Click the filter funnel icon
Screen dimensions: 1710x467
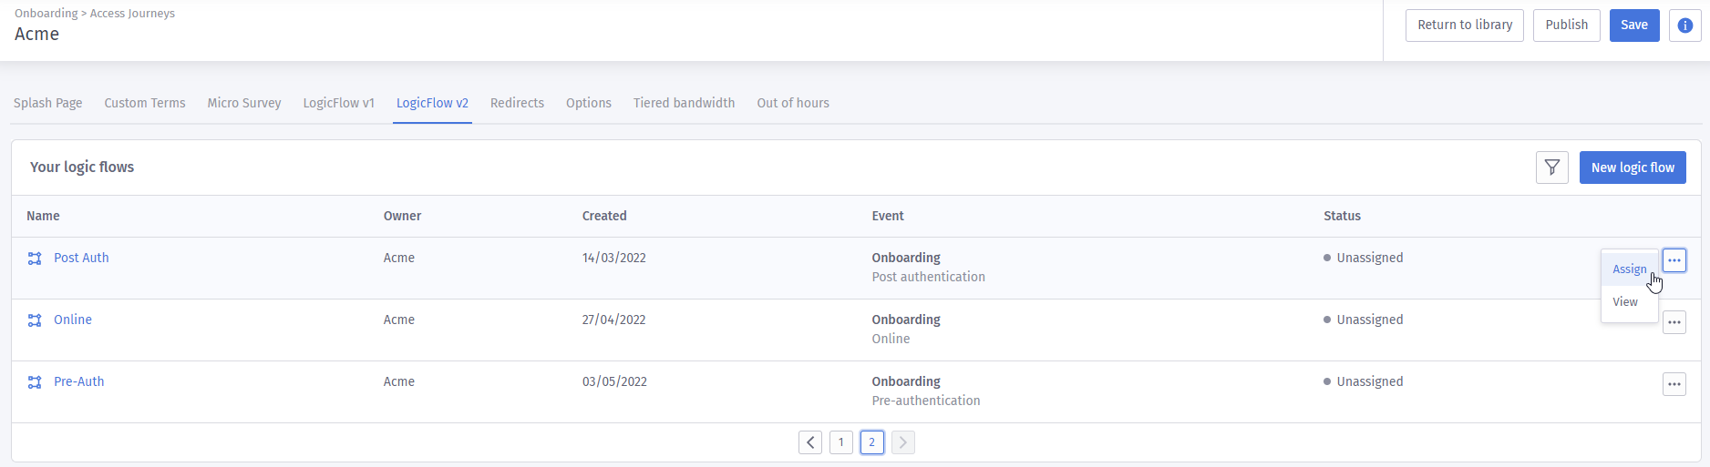[x=1551, y=168]
